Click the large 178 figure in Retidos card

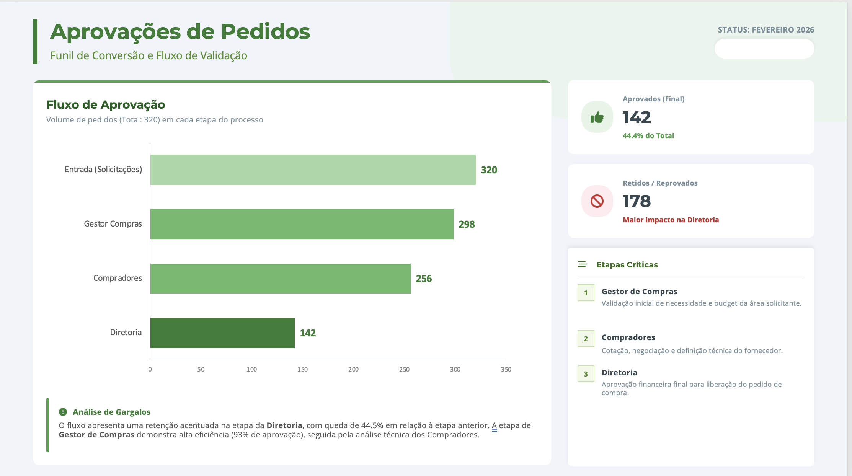coord(637,201)
